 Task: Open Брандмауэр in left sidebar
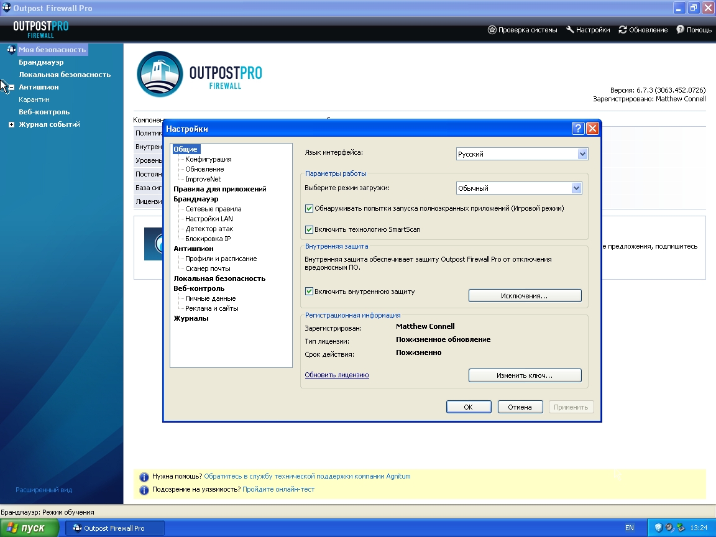41,63
